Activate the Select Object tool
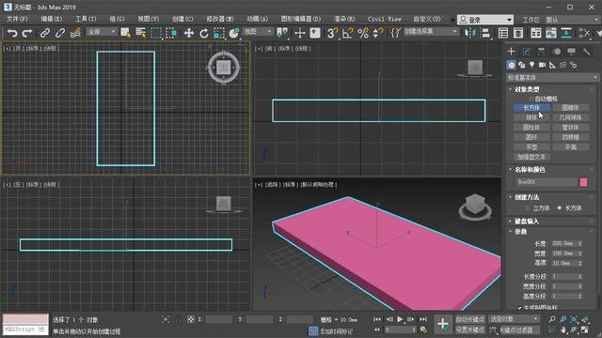 [x=125, y=33]
